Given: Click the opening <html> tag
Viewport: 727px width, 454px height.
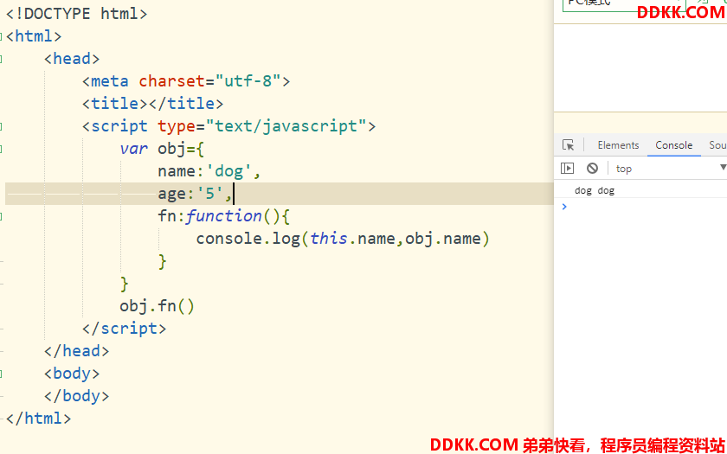Looking at the screenshot, I should tap(34, 36).
